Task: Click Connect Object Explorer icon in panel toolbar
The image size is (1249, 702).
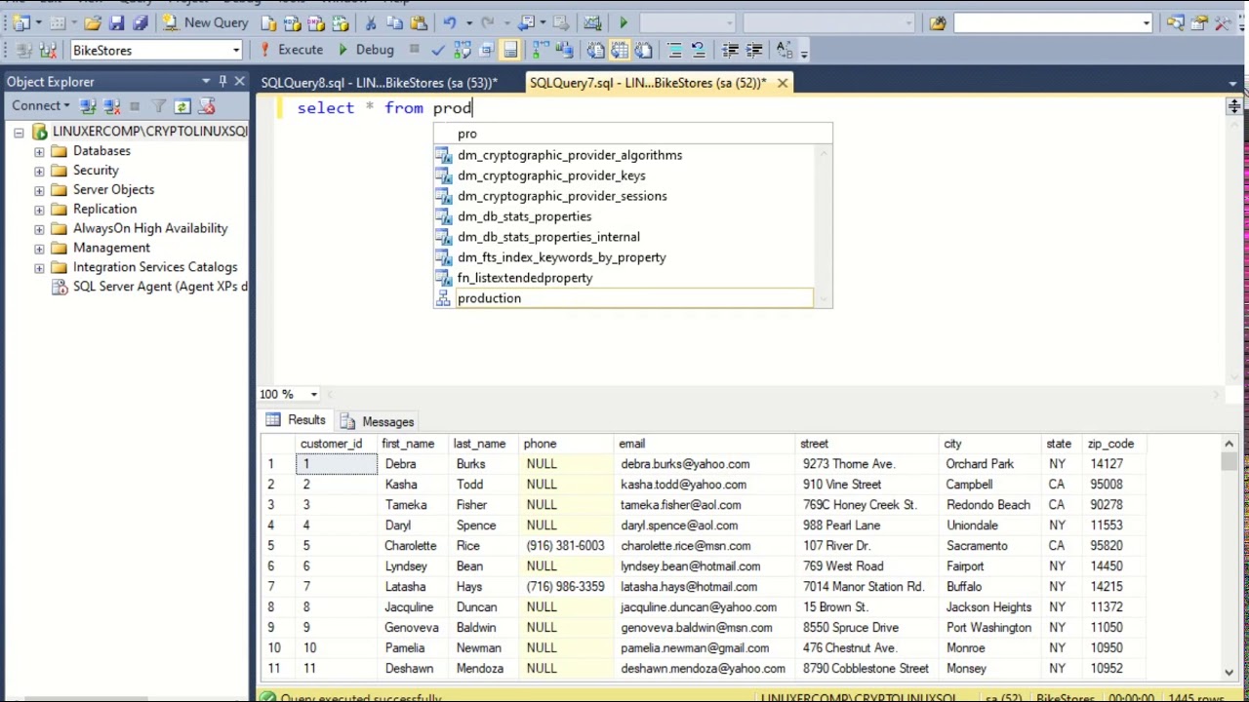Action: coord(88,105)
